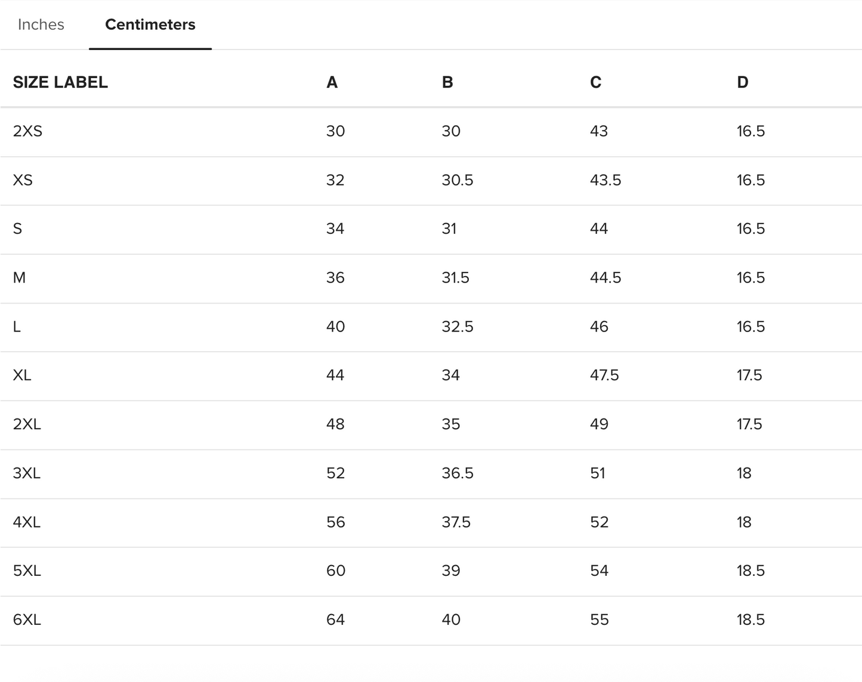Click the XL size label
Screen dimensions: 862x682
(x=22, y=375)
